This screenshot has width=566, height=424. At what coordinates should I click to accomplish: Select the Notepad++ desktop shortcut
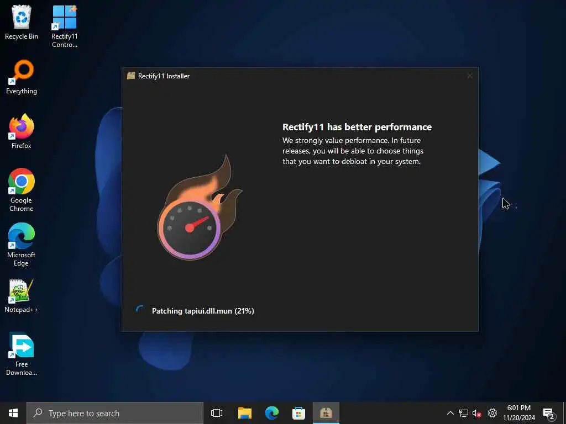click(22, 295)
